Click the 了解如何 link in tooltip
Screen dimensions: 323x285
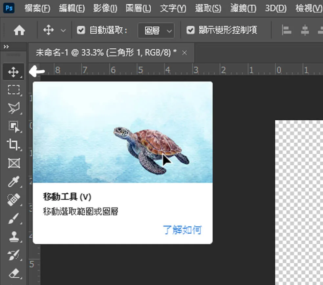182,229
